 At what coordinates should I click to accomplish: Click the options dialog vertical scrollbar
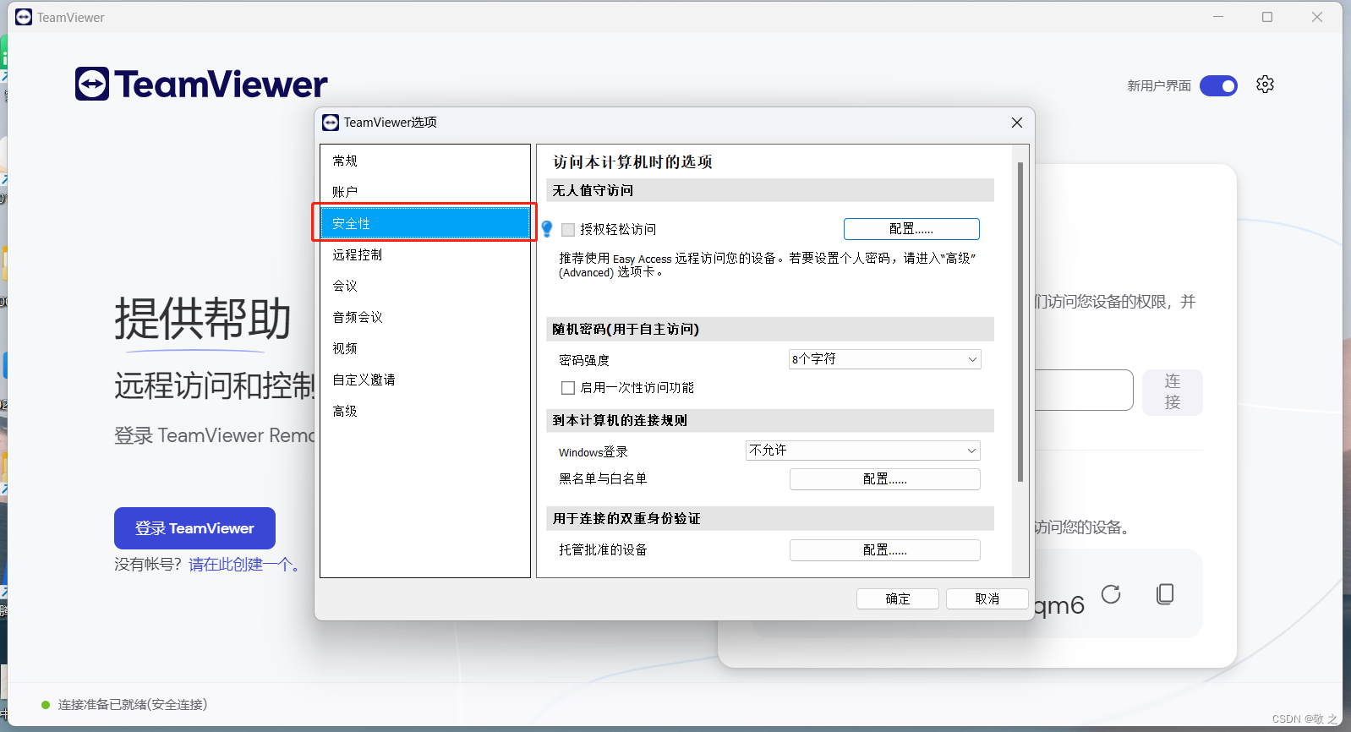(1020, 321)
